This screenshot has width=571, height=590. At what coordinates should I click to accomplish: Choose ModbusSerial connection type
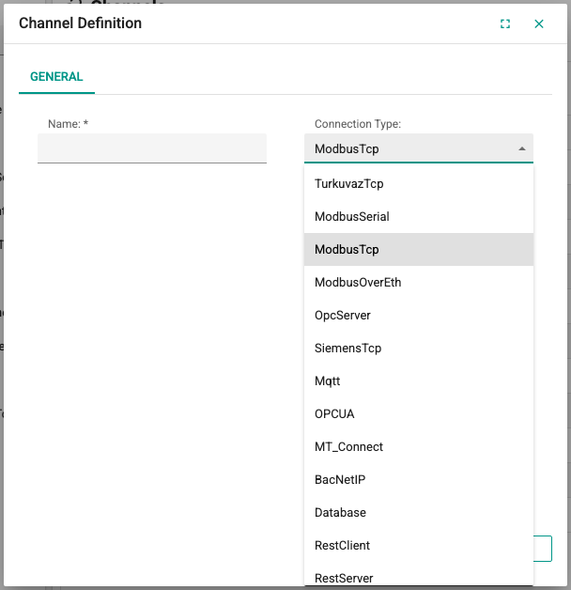coord(419,216)
